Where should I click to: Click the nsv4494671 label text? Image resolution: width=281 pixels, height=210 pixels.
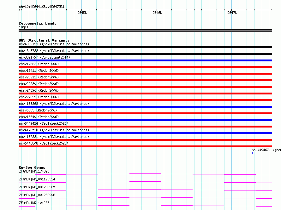266,150
